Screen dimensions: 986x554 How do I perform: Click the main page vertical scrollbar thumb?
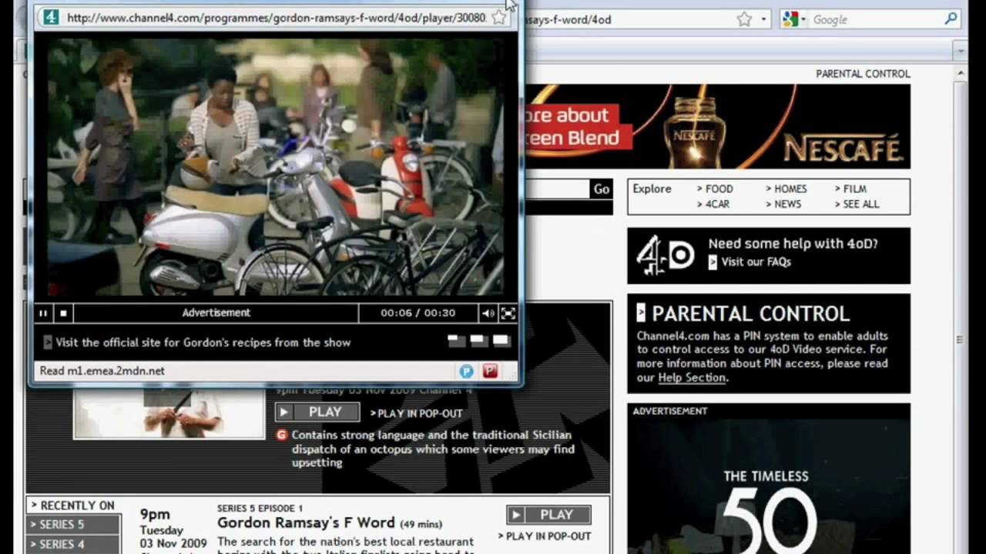point(960,339)
